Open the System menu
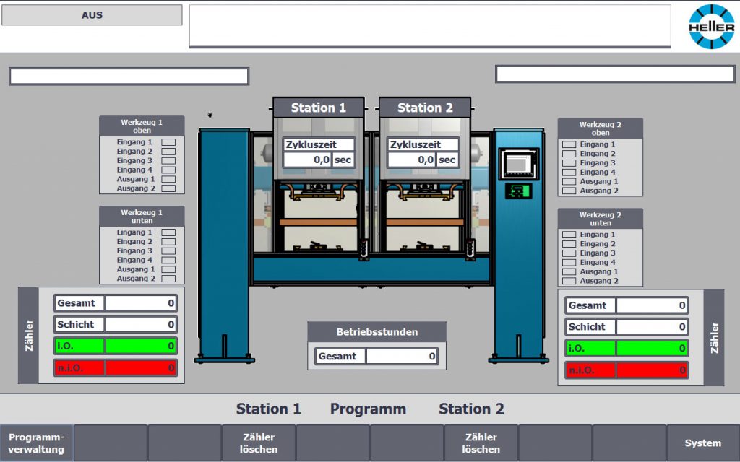 tap(702, 443)
